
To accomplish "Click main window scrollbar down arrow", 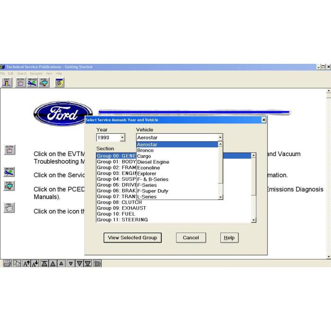I will point(329,257).
